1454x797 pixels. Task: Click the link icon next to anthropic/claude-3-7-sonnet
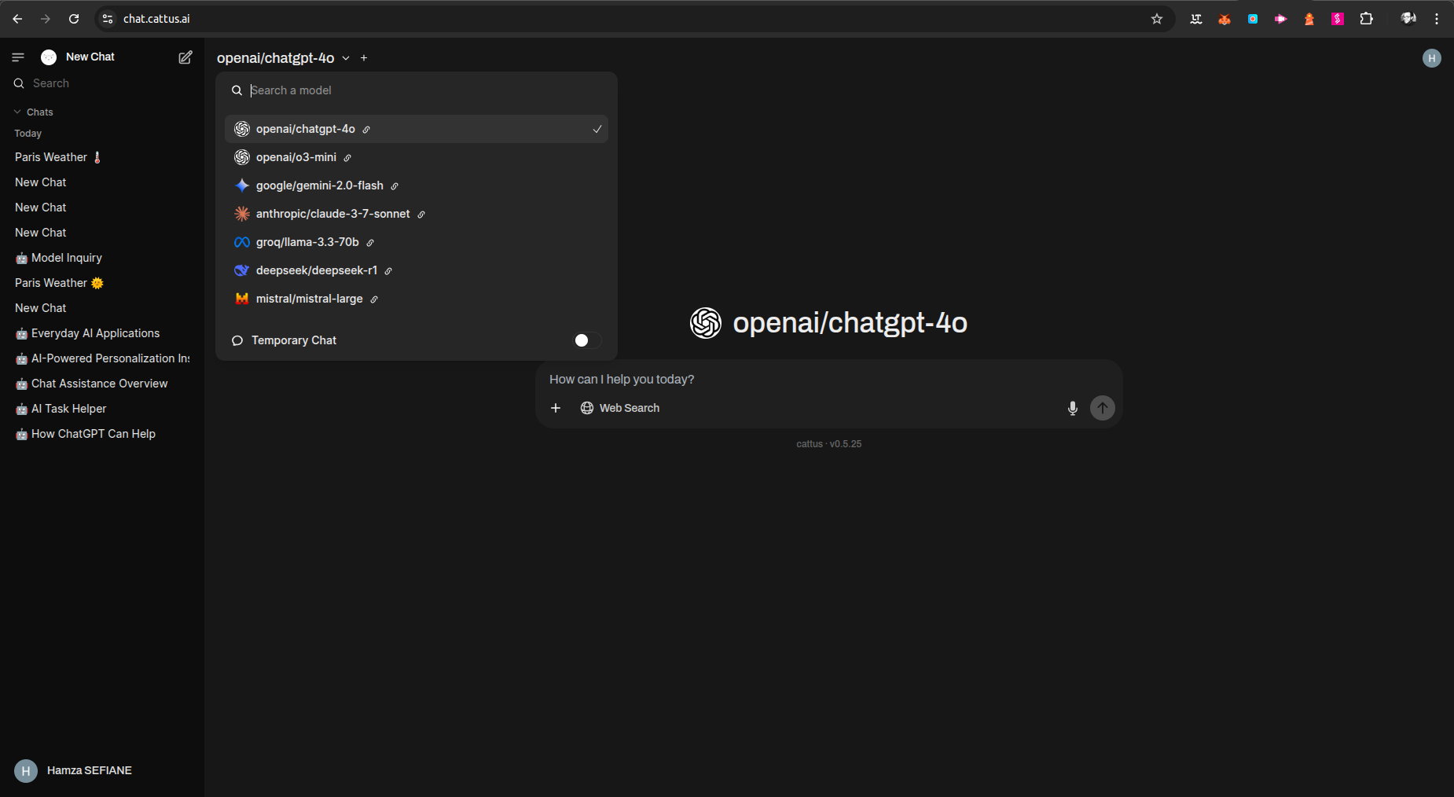[x=421, y=215]
